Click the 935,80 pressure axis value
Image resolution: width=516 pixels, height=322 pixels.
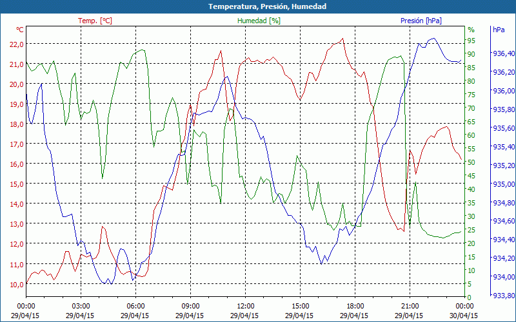504,109
